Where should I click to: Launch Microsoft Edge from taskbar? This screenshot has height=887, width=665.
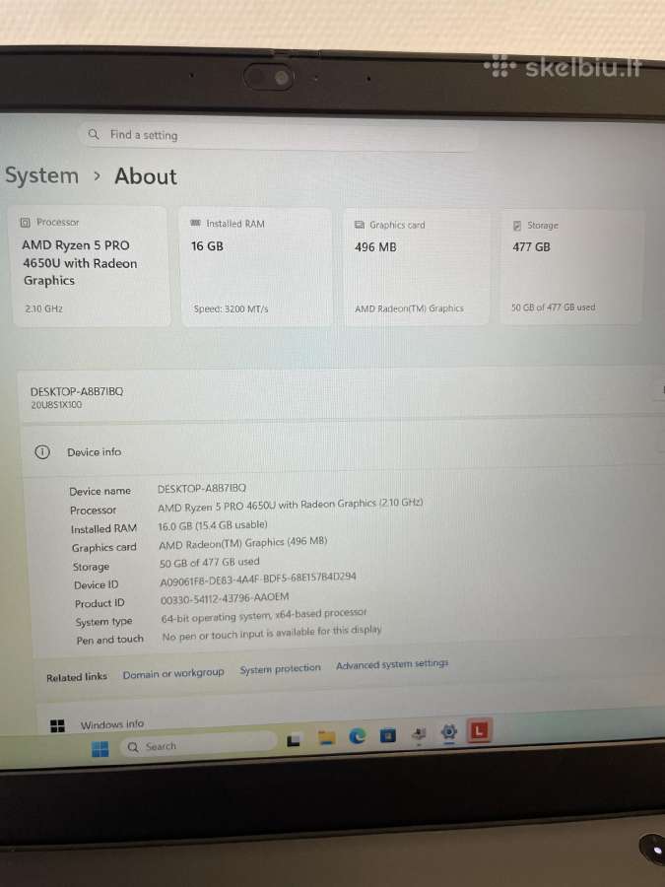click(358, 736)
